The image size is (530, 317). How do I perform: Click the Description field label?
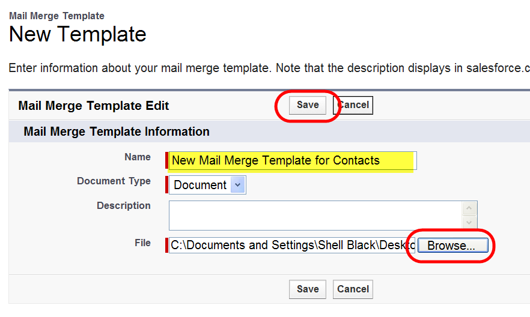(x=124, y=205)
